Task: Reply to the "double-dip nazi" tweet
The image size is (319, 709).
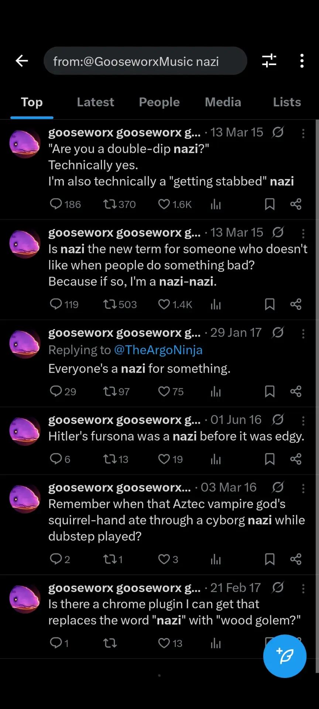Action: pyautogui.click(x=56, y=204)
